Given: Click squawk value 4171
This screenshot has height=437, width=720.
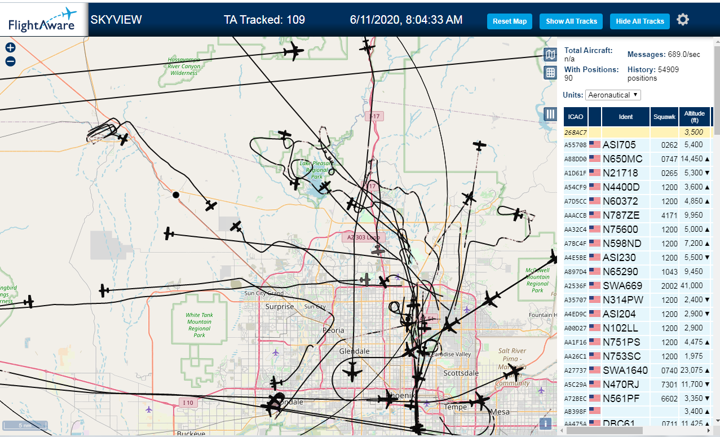Looking at the screenshot, I should [669, 215].
